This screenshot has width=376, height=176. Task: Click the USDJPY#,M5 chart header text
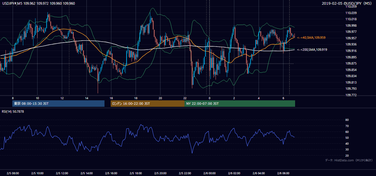coord(39,4)
